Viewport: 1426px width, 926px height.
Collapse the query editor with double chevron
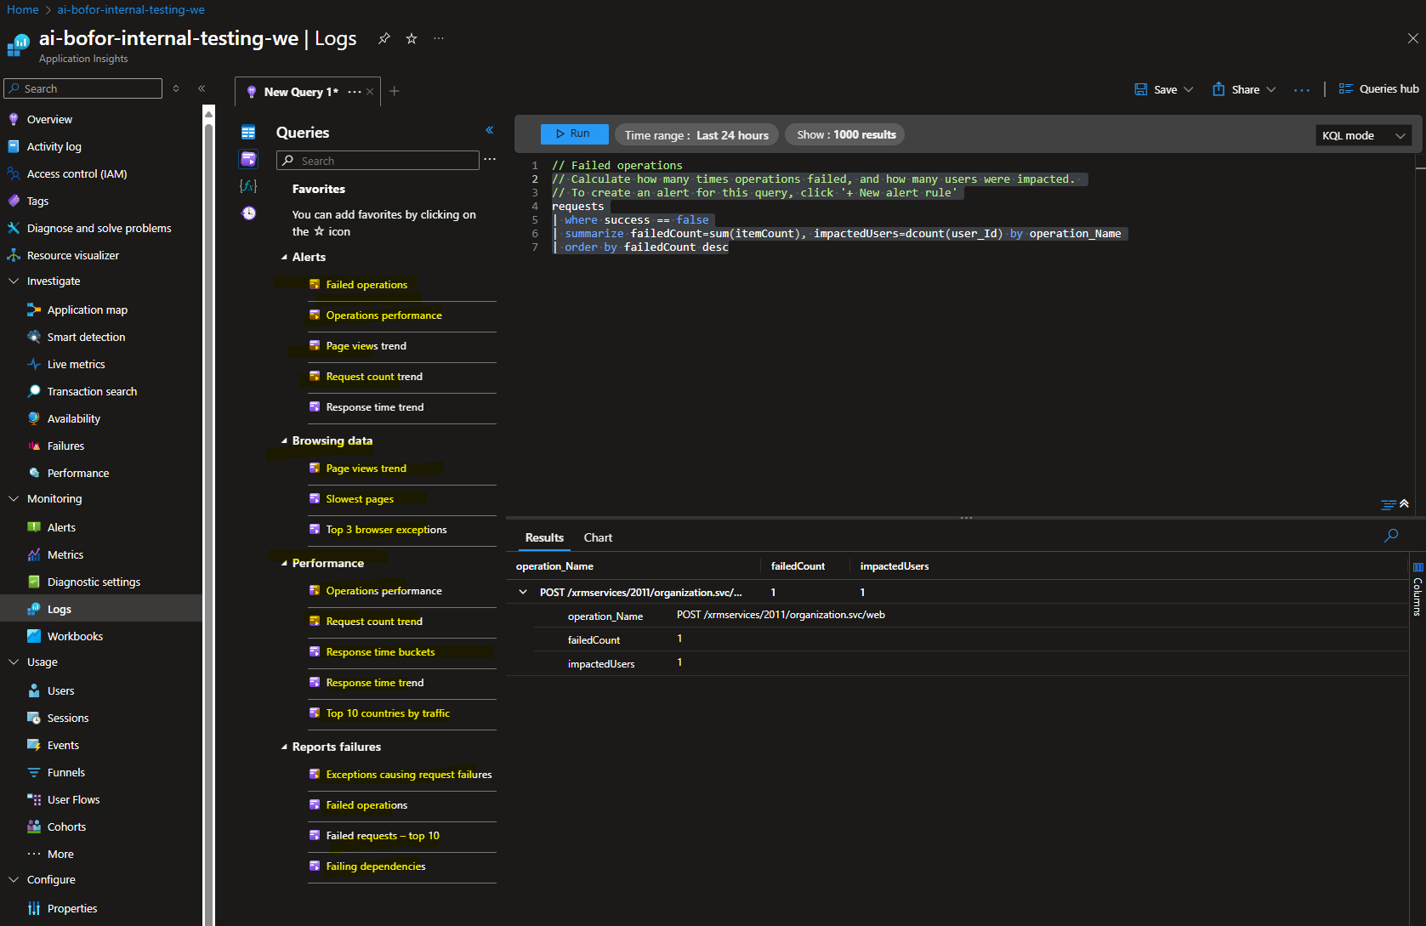pos(1404,503)
